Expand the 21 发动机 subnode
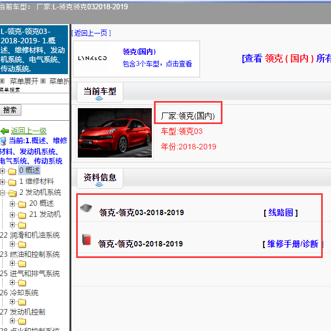 click(x=12, y=215)
